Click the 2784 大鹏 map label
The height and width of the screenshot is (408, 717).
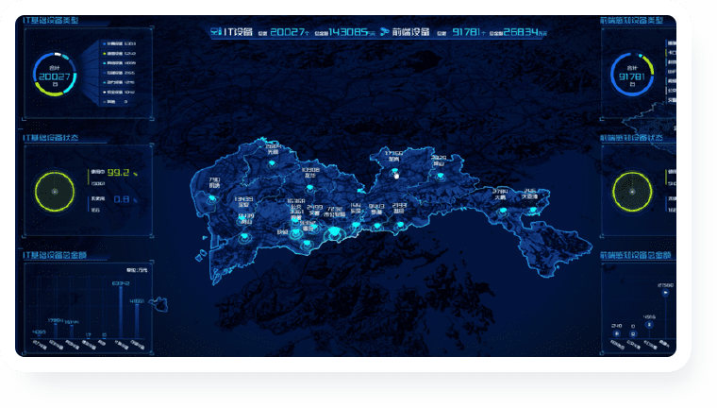(x=500, y=195)
